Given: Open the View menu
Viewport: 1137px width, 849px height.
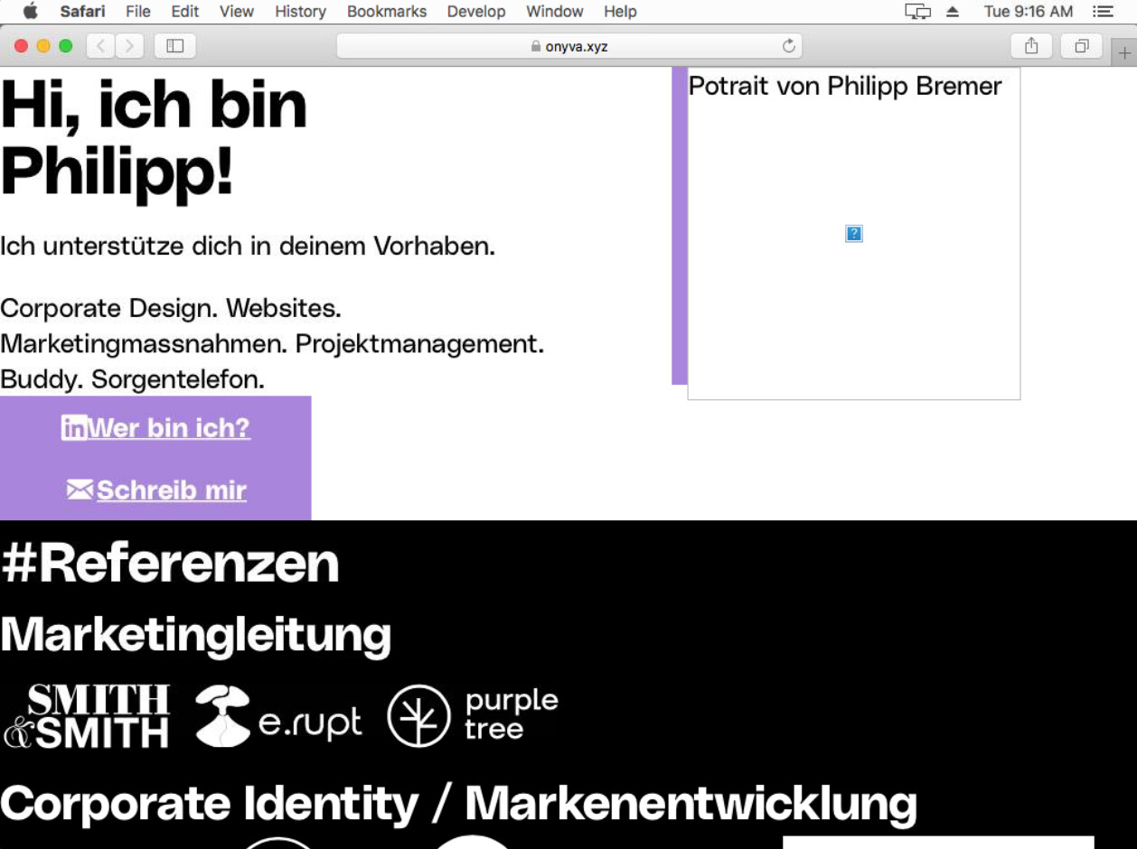Looking at the screenshot, I should click(237, 12).
